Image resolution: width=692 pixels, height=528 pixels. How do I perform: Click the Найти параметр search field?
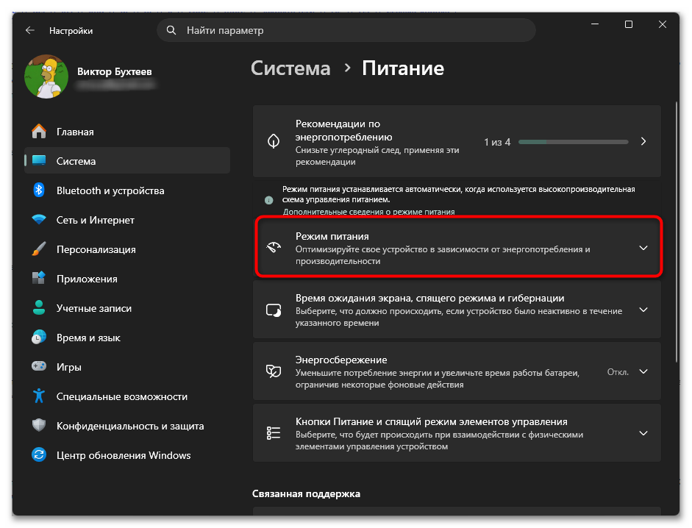click(346, 30)
